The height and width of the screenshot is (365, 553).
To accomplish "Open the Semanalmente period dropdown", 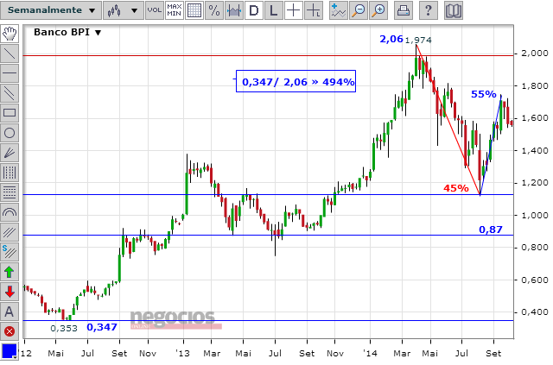I will [51, 10].
